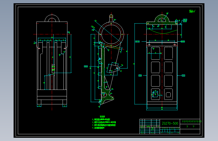This screenshot has width=218, height=141.
Task: Select the green surface finish note at top right
Action: tap(192, 11)
